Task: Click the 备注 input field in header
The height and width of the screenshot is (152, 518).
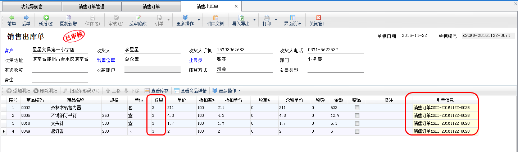Action: [60, 79]
